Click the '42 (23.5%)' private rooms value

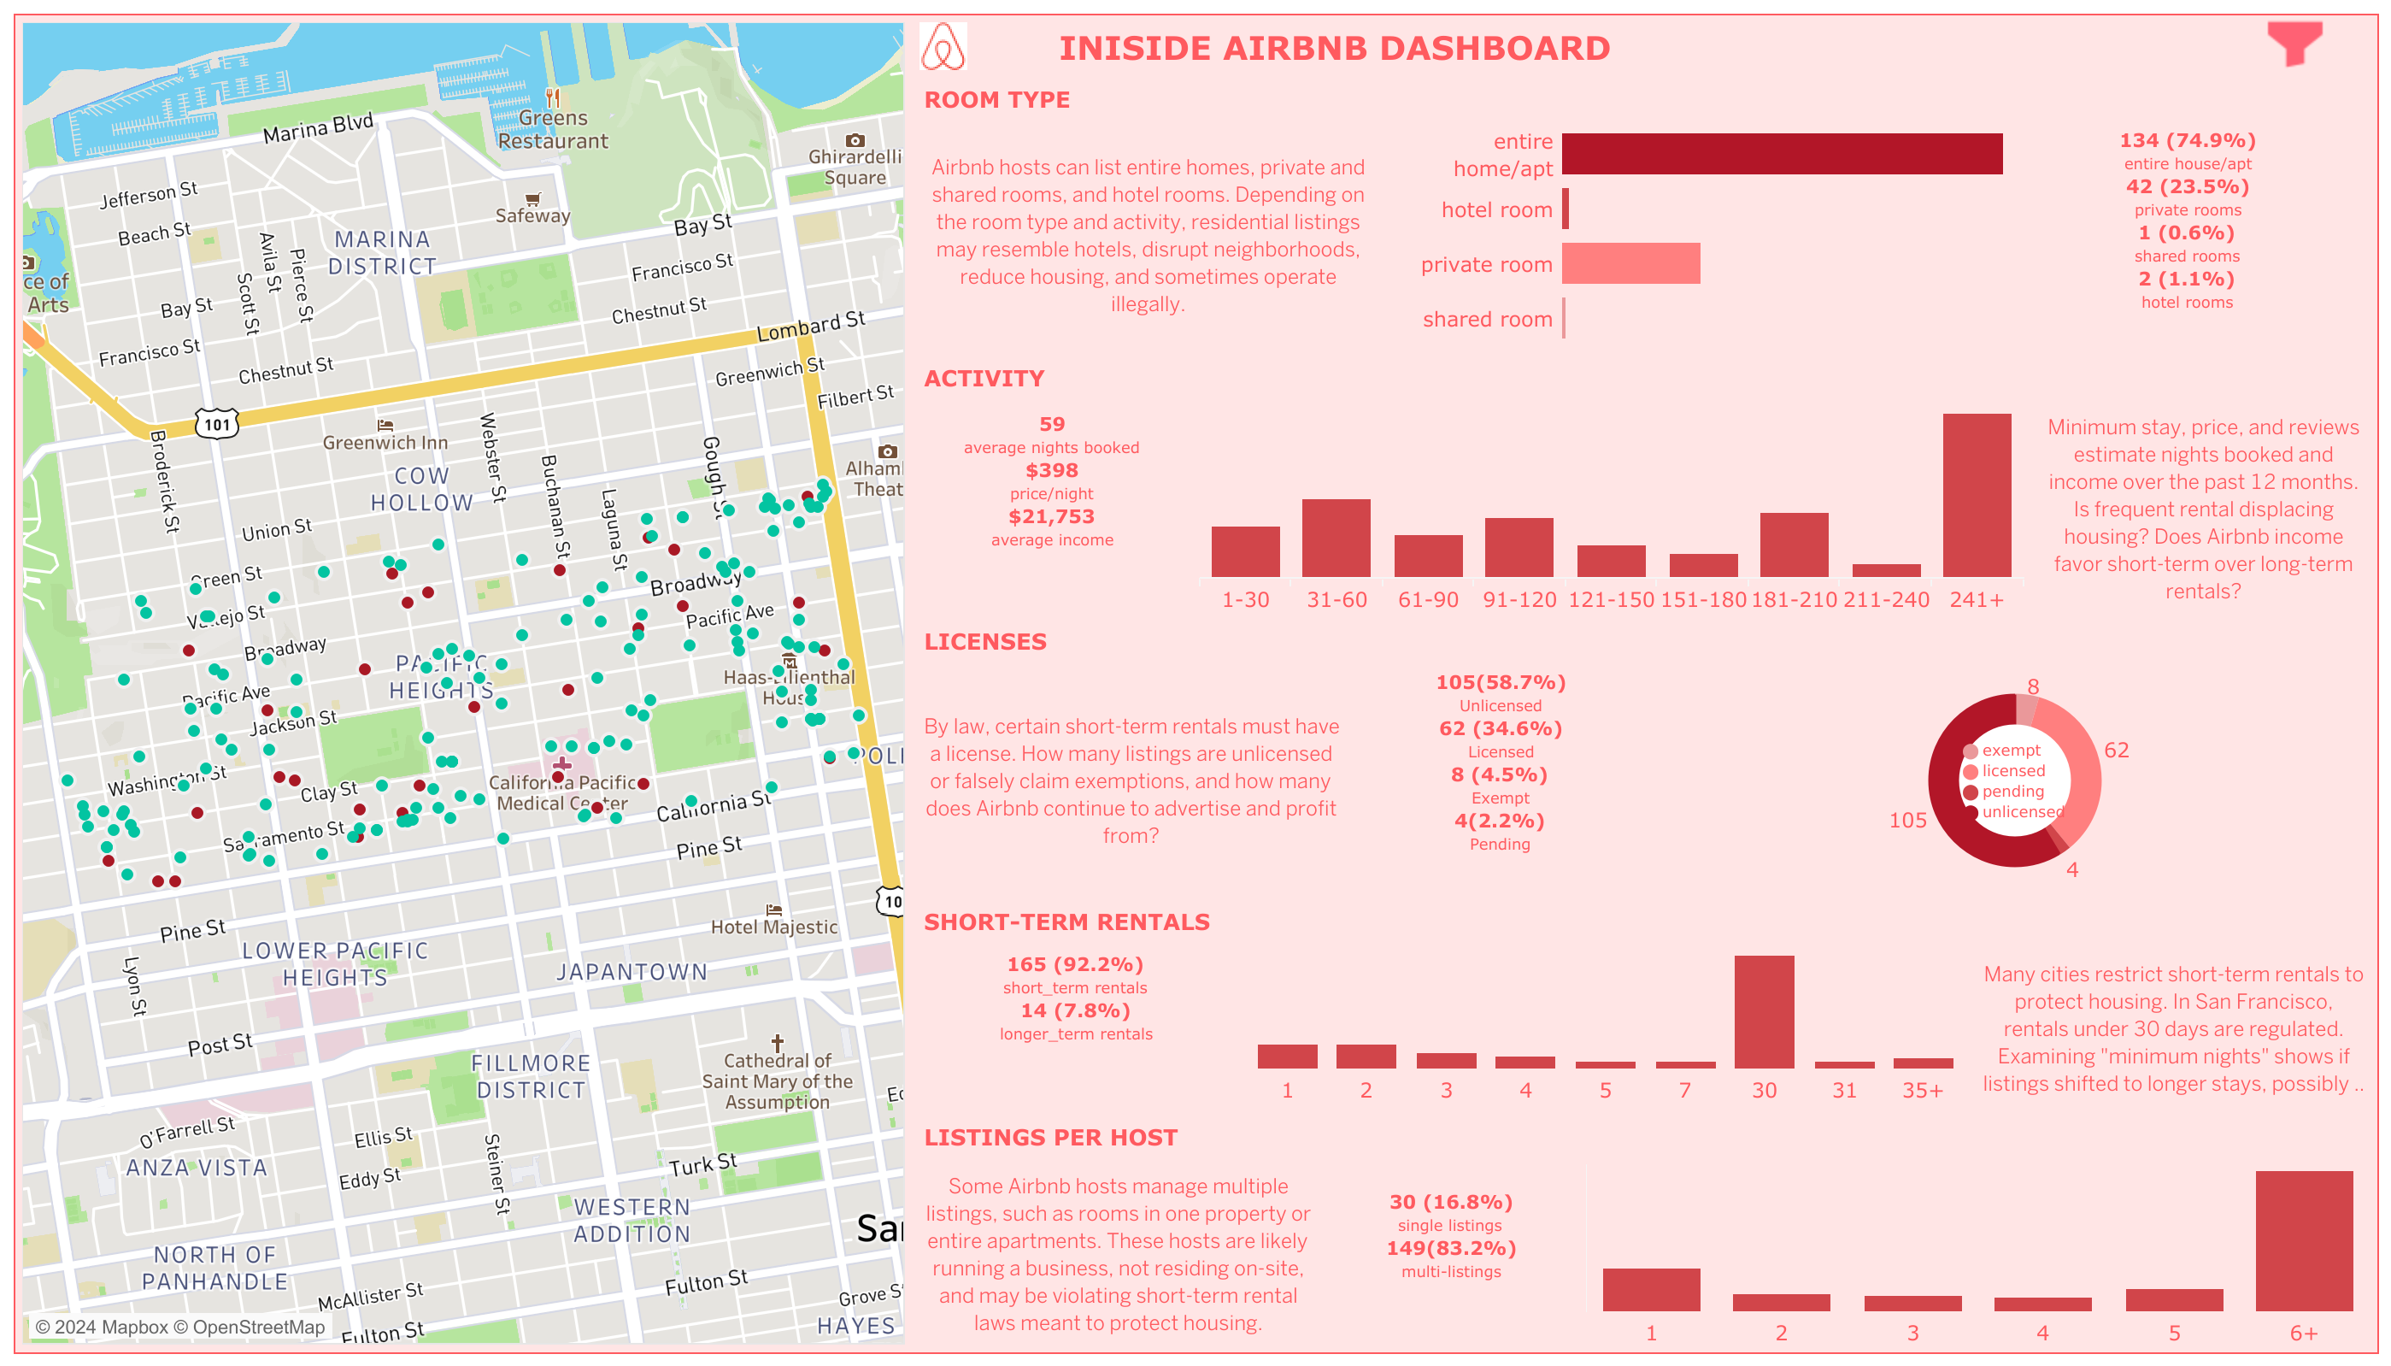pos(2187,185)
